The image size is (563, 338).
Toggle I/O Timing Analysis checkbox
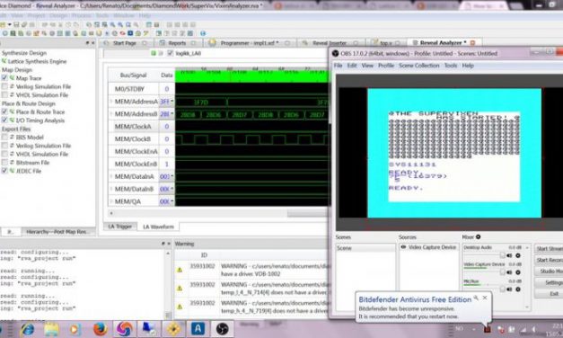4,120
